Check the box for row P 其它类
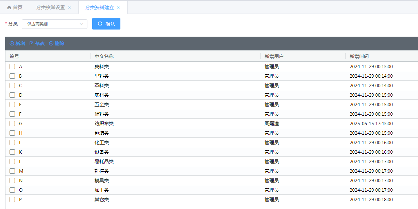The image size is (418, 209). tap(12, 199)
